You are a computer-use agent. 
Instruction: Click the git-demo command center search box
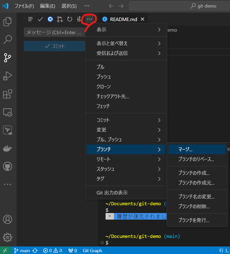[x=179, y=6]
